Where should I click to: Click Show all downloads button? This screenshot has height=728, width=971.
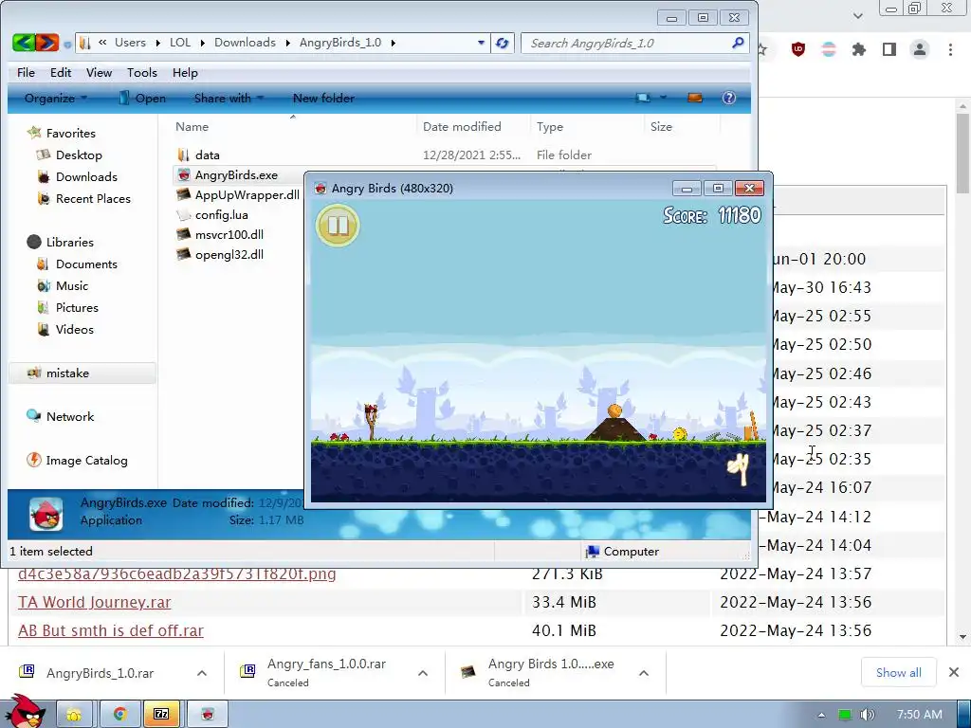(899, 672)
